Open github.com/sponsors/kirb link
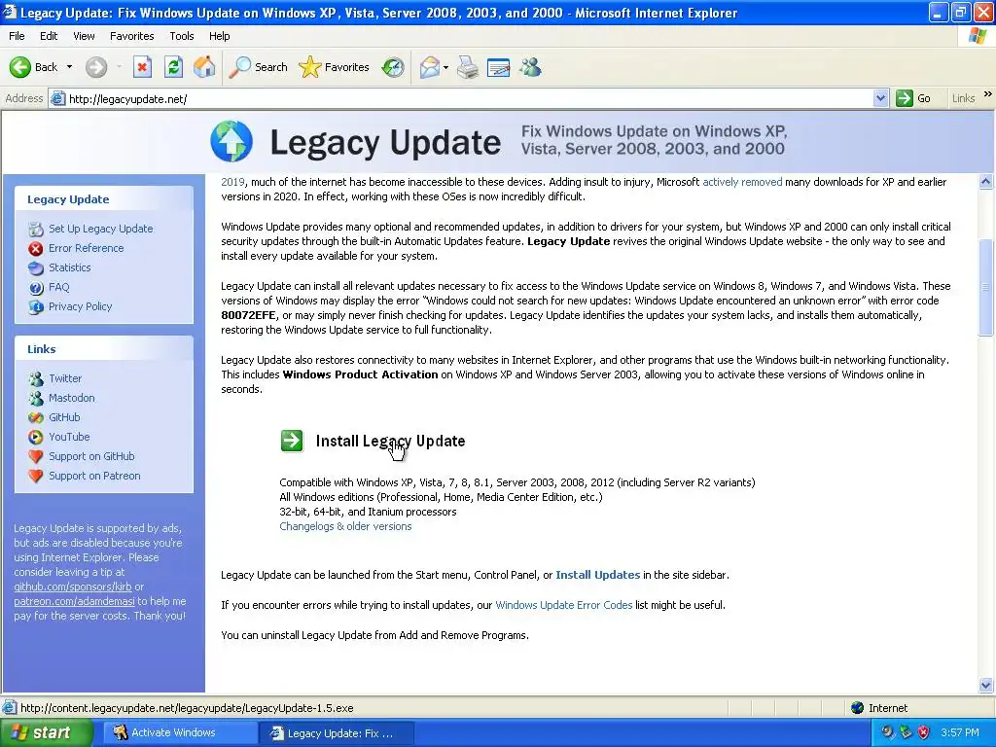 tap(72, 587)
